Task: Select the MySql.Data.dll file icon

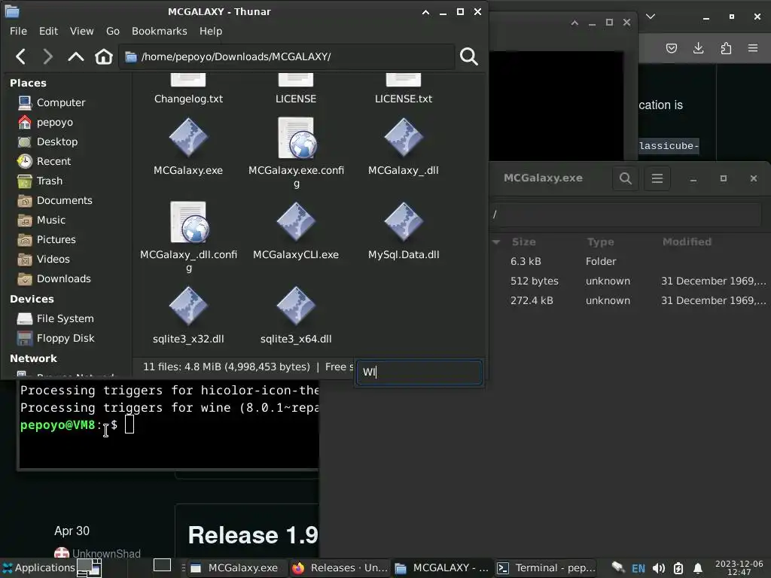Action: tap(404, 222)
